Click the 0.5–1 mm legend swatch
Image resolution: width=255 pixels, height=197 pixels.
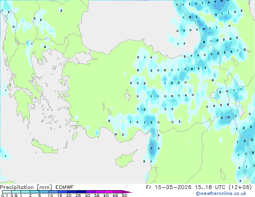tap(16, 192)
